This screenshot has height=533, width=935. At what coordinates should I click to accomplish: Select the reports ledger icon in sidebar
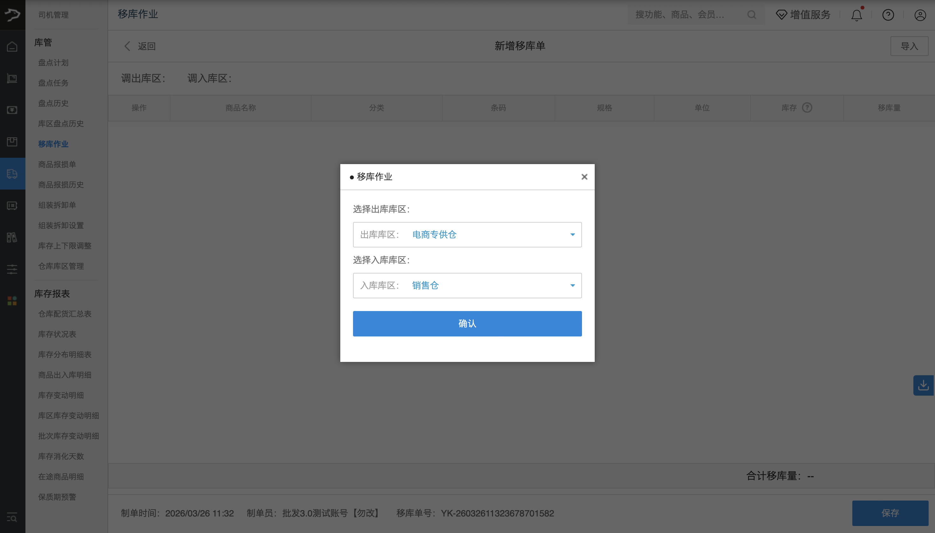click(12, 237)
